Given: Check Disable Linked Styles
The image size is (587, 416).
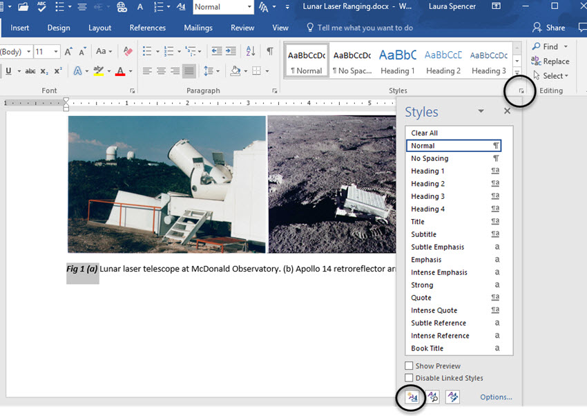Looking at the screenshot, I should click(407, 377).
